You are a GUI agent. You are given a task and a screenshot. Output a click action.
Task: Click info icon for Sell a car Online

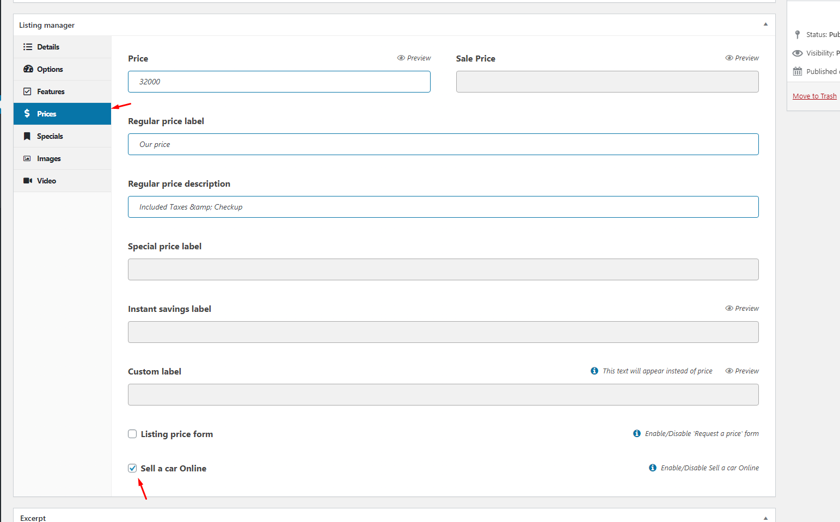tap(653, 468)
